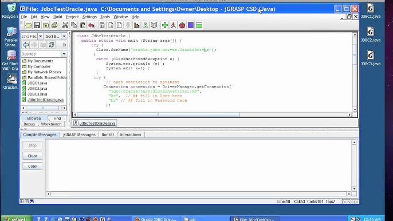This screenshot has height=221, width=393.
Task: Open a file with the folder icon
Action: [x=28, y=25]
